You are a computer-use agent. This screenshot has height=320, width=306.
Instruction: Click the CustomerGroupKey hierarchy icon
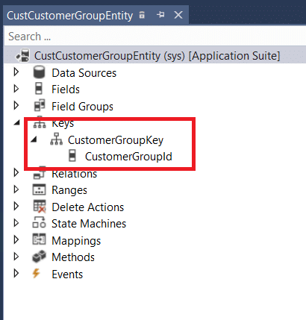coord(57,139)
